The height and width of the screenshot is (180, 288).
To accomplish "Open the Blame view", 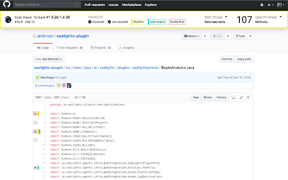I will pos(208,97).
